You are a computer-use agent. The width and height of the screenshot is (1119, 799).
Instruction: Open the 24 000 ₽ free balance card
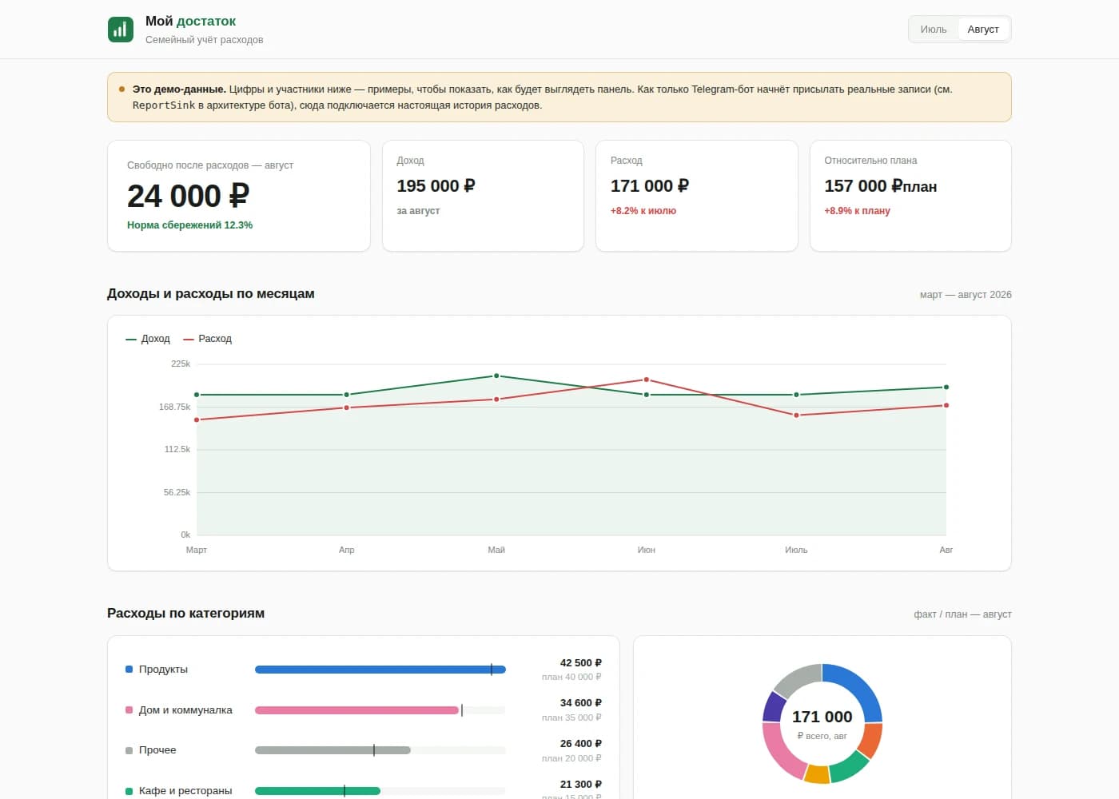[x=239, y=196]
